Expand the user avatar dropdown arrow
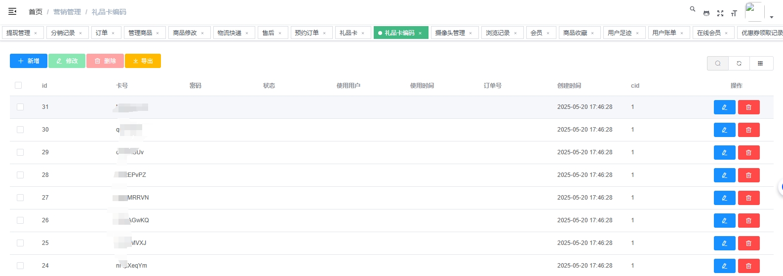The image size is (783, 276). pos(772,17)
